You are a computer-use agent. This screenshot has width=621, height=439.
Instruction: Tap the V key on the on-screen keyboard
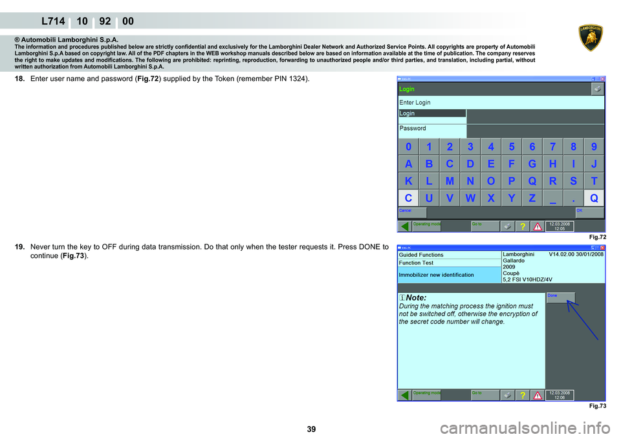pyautogui.click(x=450, y=198)
